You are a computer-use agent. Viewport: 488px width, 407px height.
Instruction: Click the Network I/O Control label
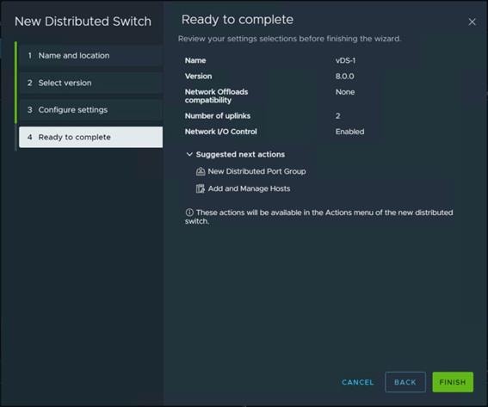tap(220, 132)
